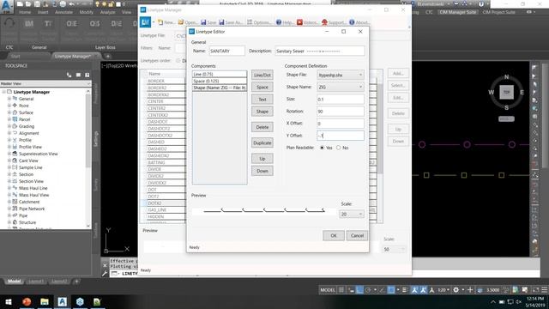549x309 pixels.
Task: Click the customization menu icon in status bar
Action: (x=545, y=290)
